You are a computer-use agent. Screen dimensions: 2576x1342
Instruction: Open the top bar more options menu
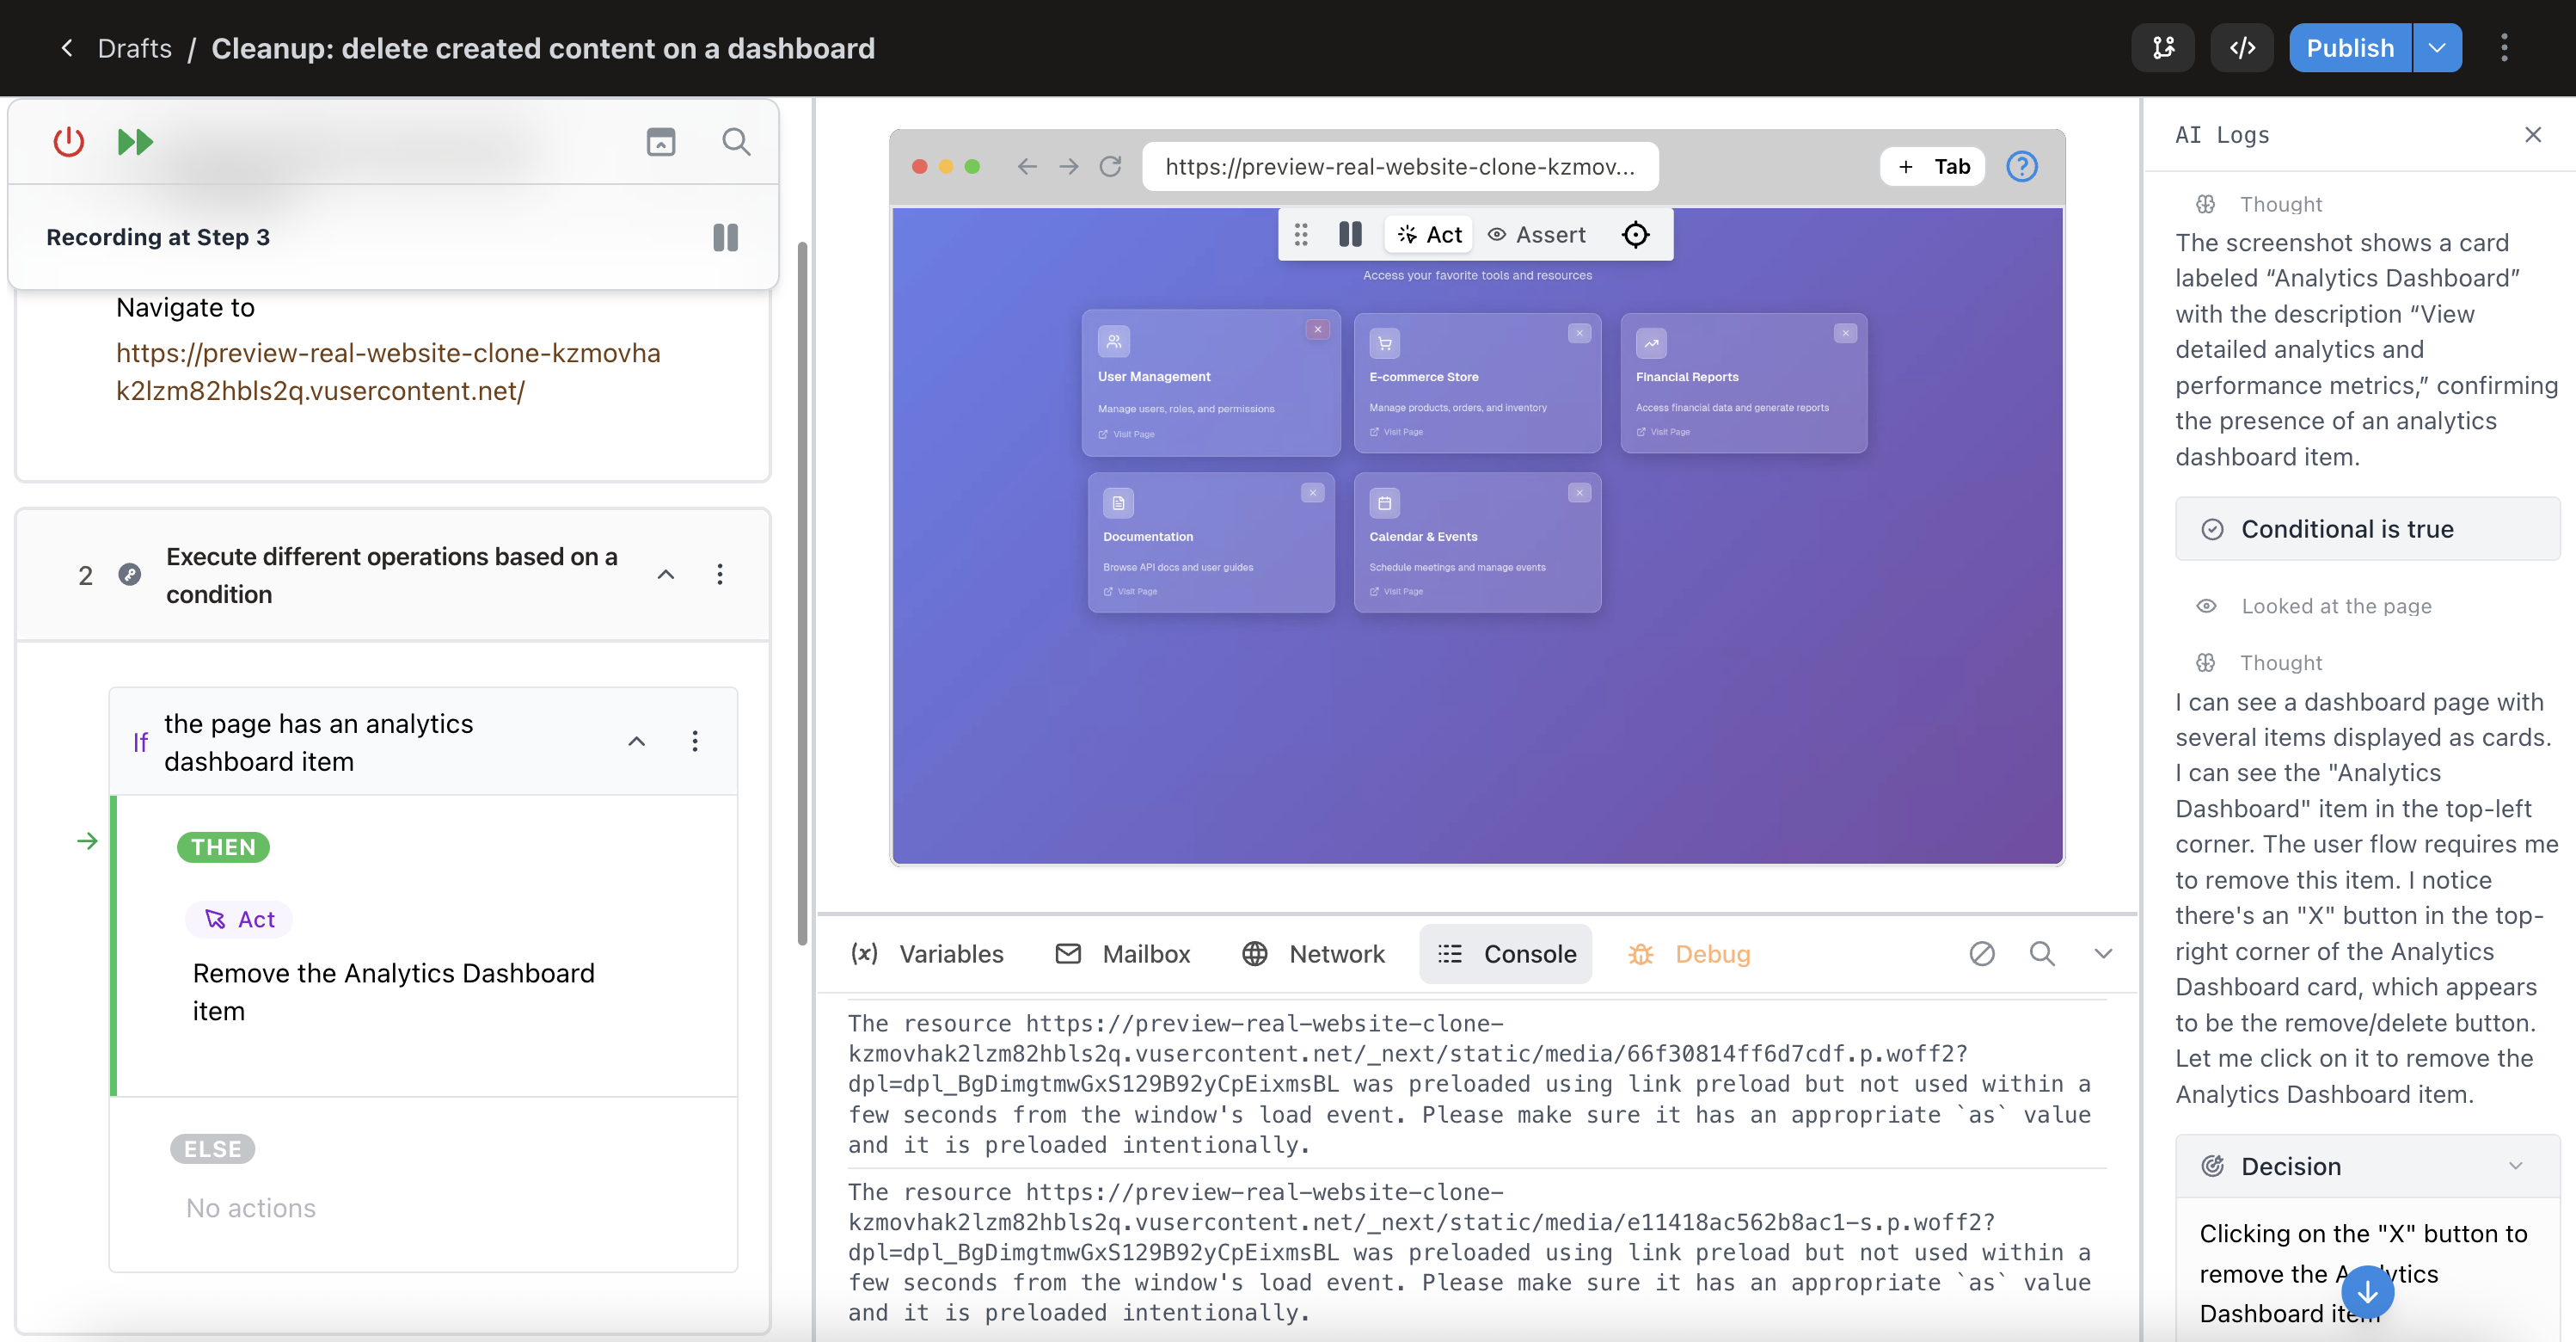tap(2504, 48)
